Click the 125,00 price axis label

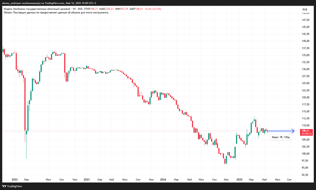(x=306, y=83)
